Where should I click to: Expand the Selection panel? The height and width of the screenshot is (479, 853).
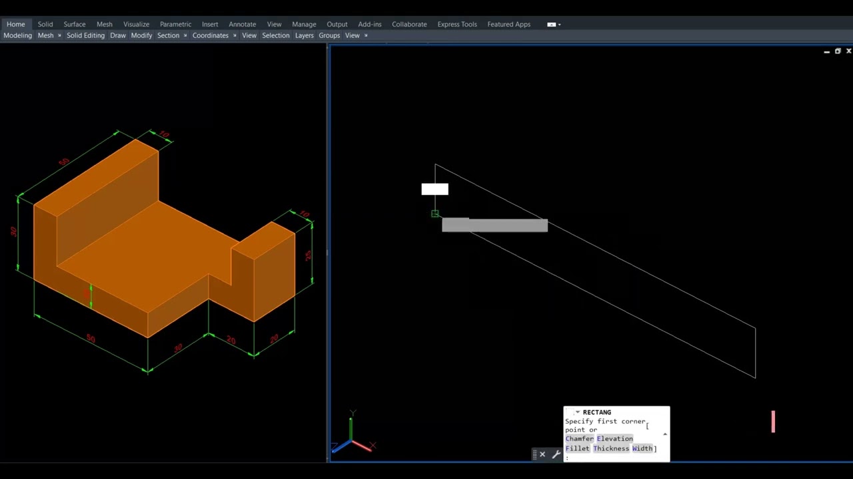tap(275, 35)
